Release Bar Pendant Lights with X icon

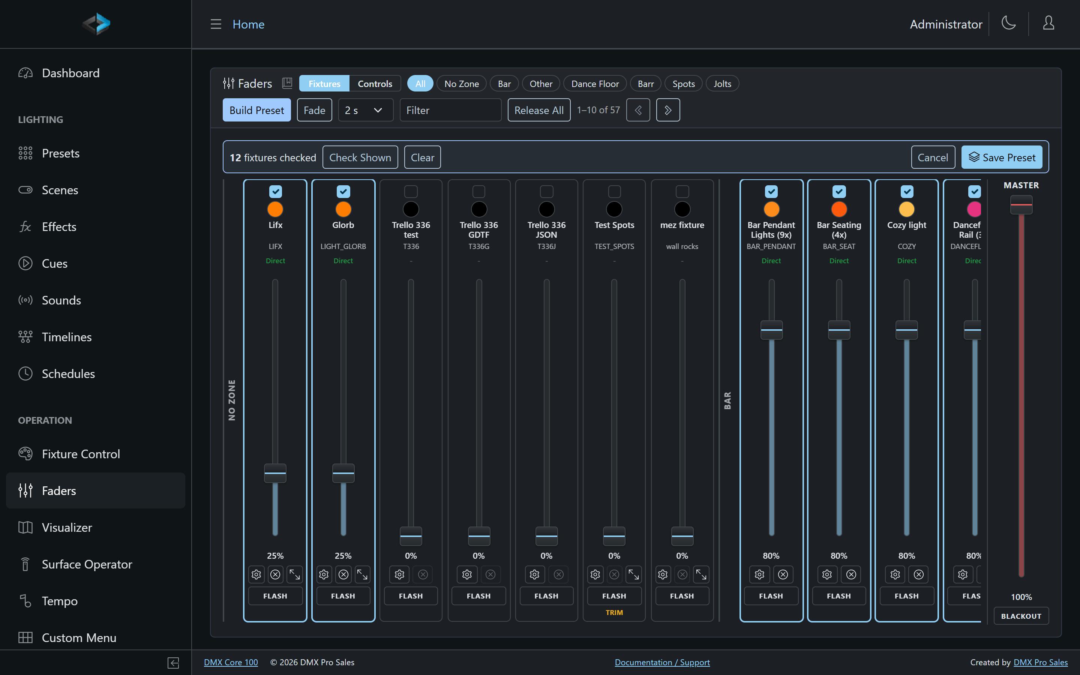783,574
